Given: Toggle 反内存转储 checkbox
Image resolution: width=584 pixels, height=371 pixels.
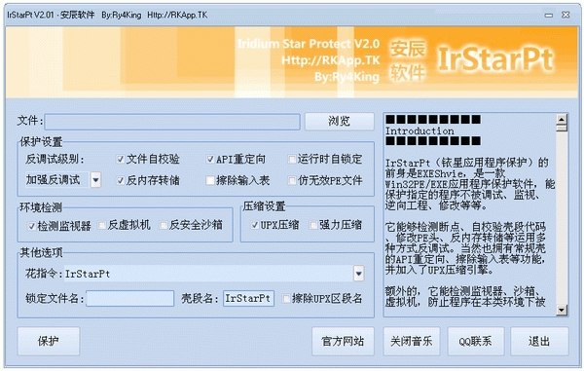Looking at the screenshot, I should 121,181.
